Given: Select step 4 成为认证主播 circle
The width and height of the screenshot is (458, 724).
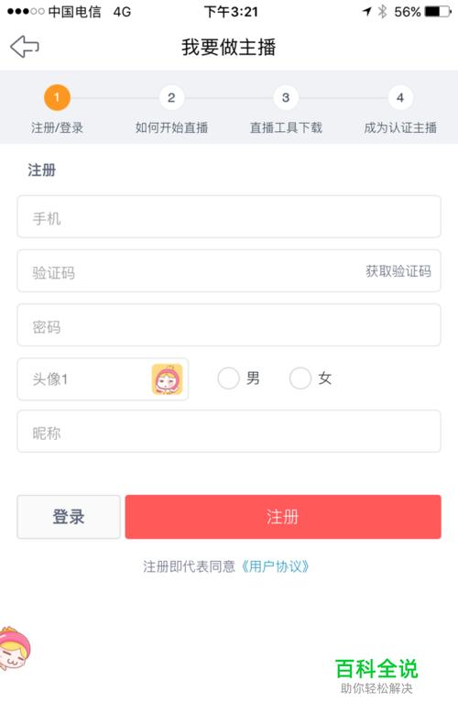Looking at the screenshot, I should (x=400, y=97).
